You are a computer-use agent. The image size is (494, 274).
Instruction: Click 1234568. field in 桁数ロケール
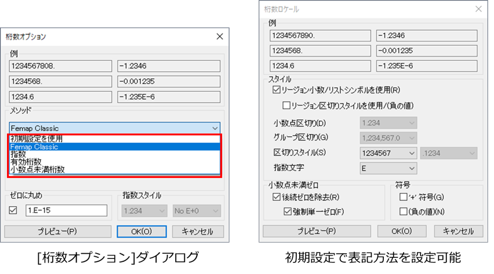pyautogui.click(x=320, y=51)
